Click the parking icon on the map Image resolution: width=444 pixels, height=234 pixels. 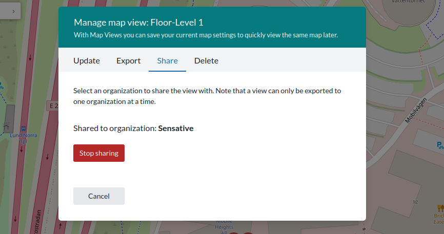pyautogui.click(x=440, y=145)
